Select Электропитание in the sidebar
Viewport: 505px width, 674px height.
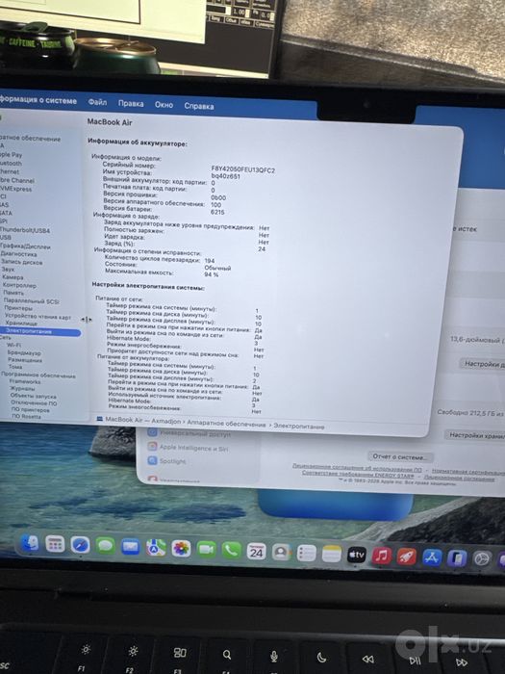(x=40, y=332)
